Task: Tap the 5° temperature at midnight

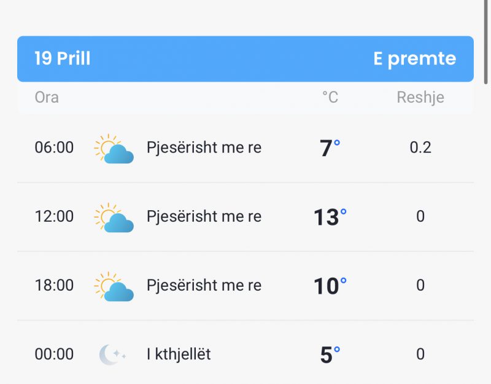Action: click(x=330, y=355)
